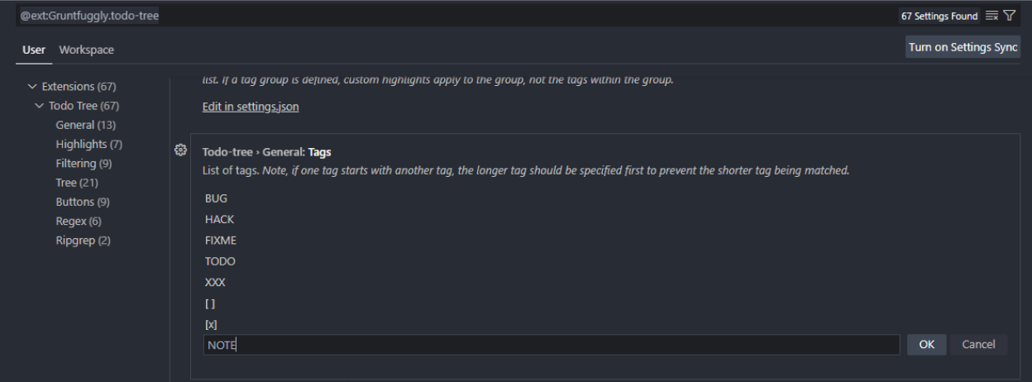Viewport: 1032px width, 382px height.
Task: Click the NOTE tag input field
Action: pyautogui.click(x=551, y=345)
